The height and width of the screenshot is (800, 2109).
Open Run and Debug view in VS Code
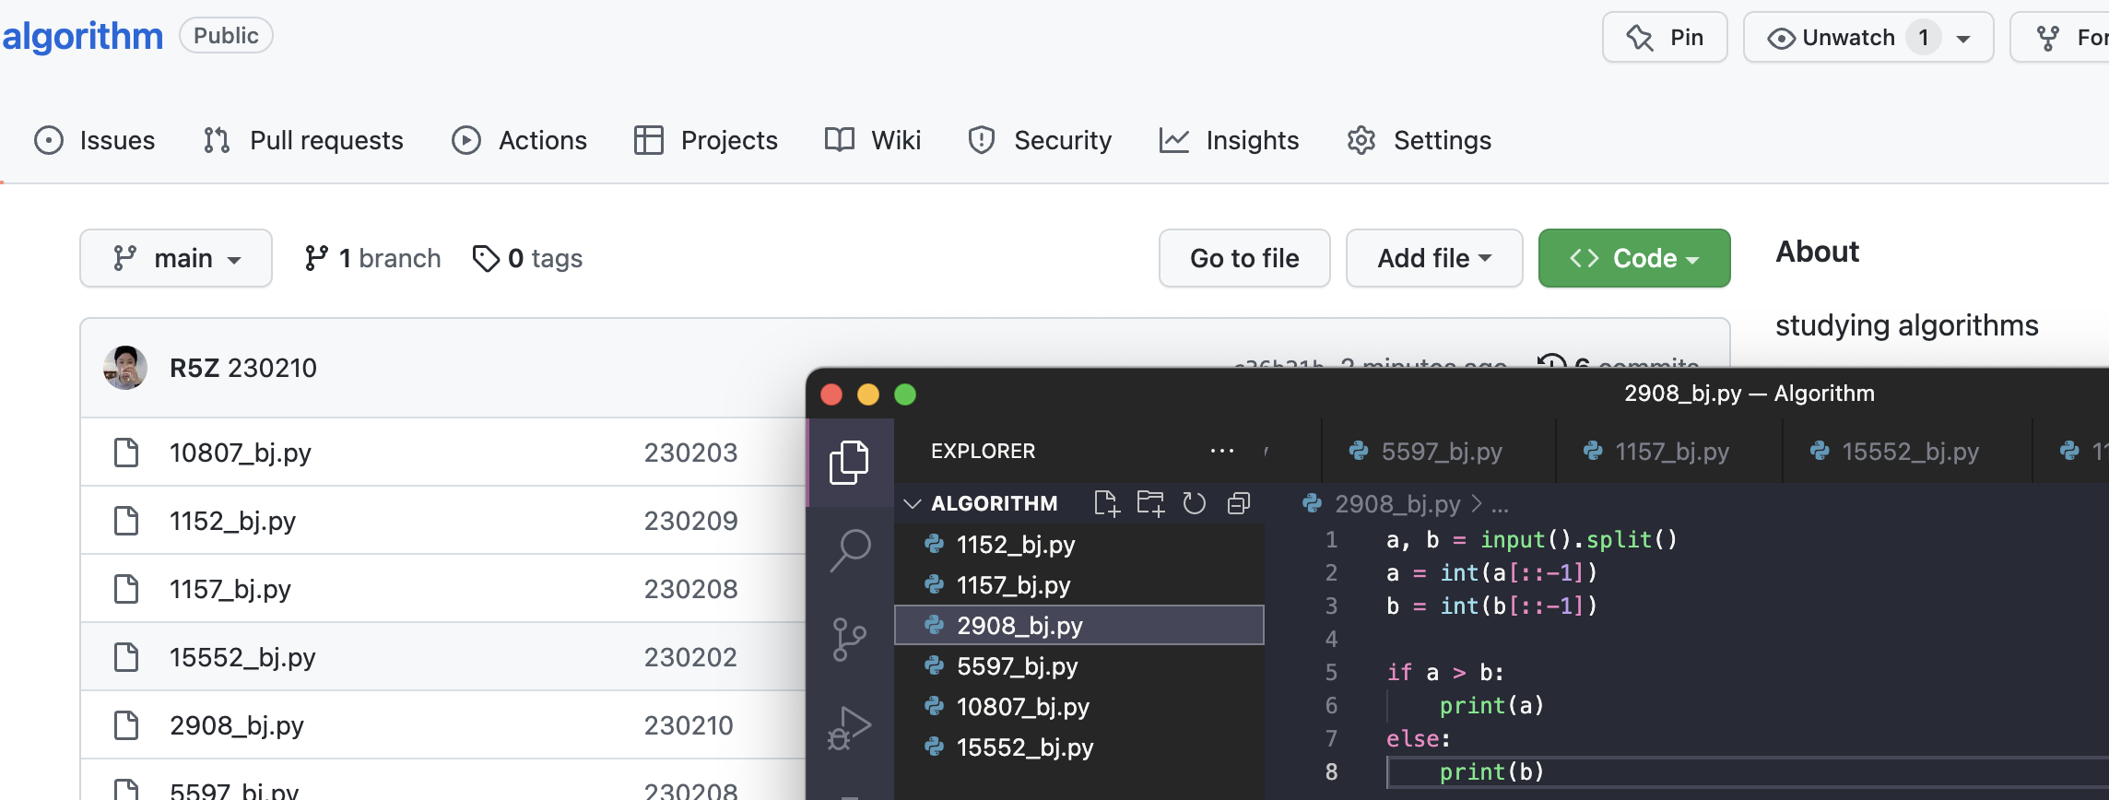(x=849, y=728)
